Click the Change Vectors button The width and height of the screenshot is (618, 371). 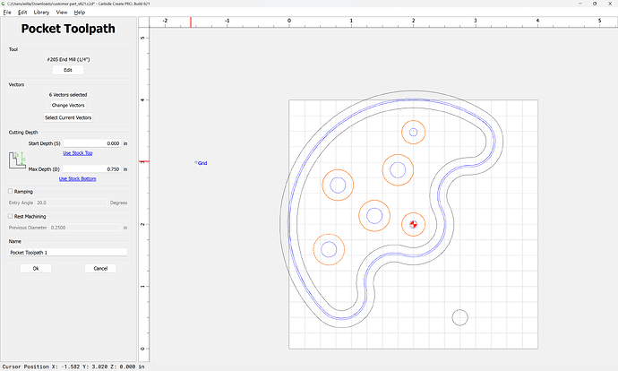[68, 105]
